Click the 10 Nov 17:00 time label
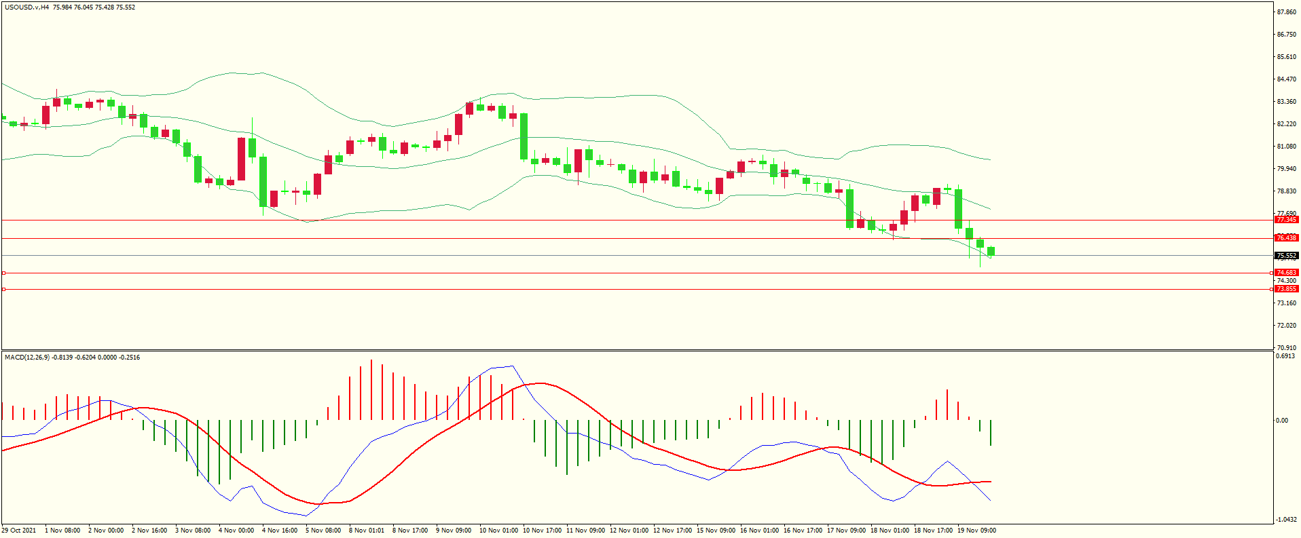 tap(542, 531)
